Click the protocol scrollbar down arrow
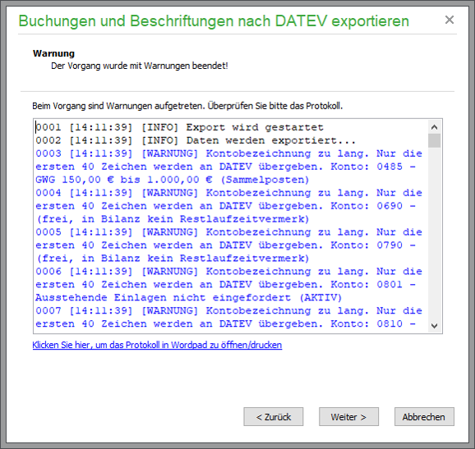The image size is (475, 449). pyautogui.click(x=435, y=326)
